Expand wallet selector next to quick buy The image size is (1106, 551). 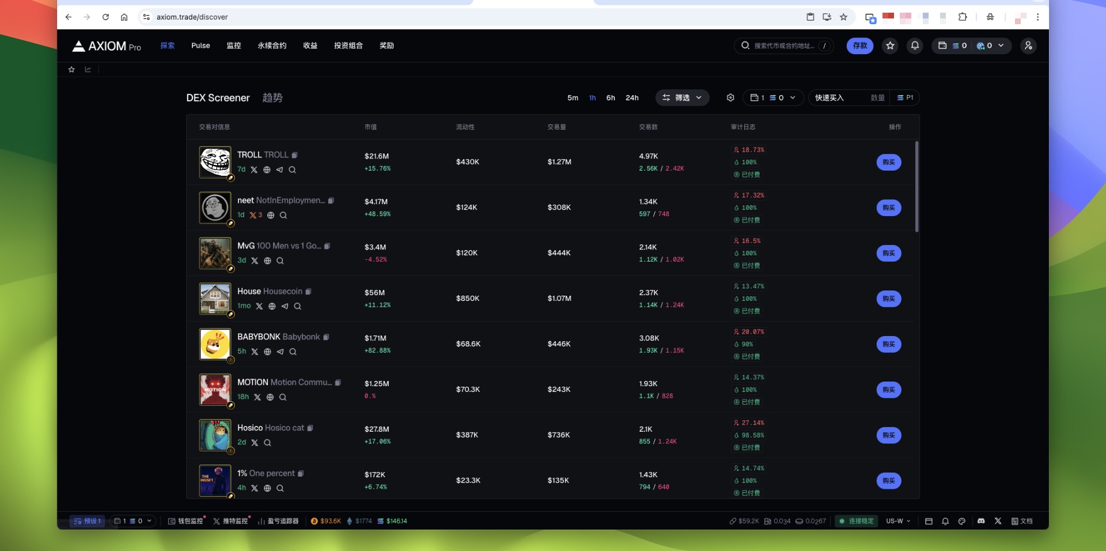pyautogui.click(x=773, y=98)
